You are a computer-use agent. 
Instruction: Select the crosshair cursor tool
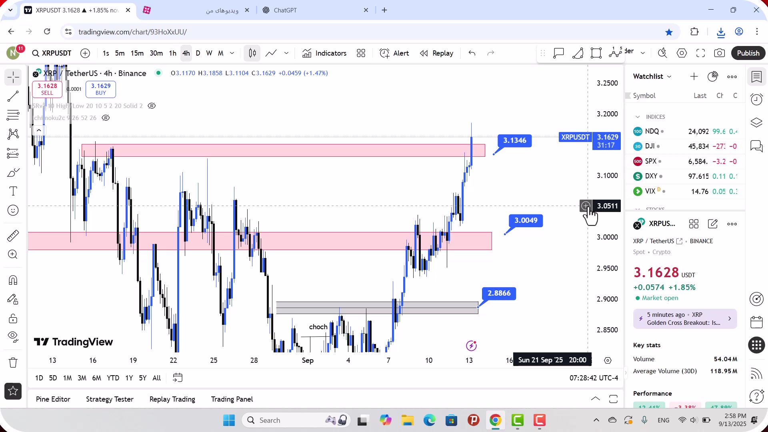tap(13, 77)
